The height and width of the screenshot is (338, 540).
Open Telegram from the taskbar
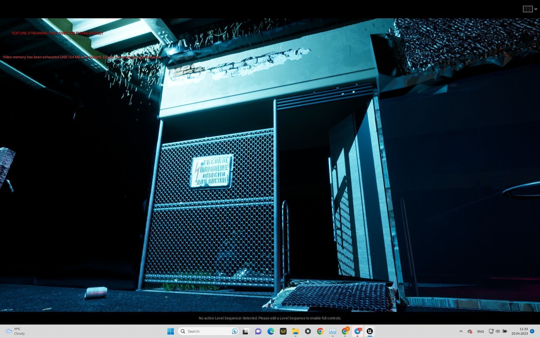pos(357,331)
